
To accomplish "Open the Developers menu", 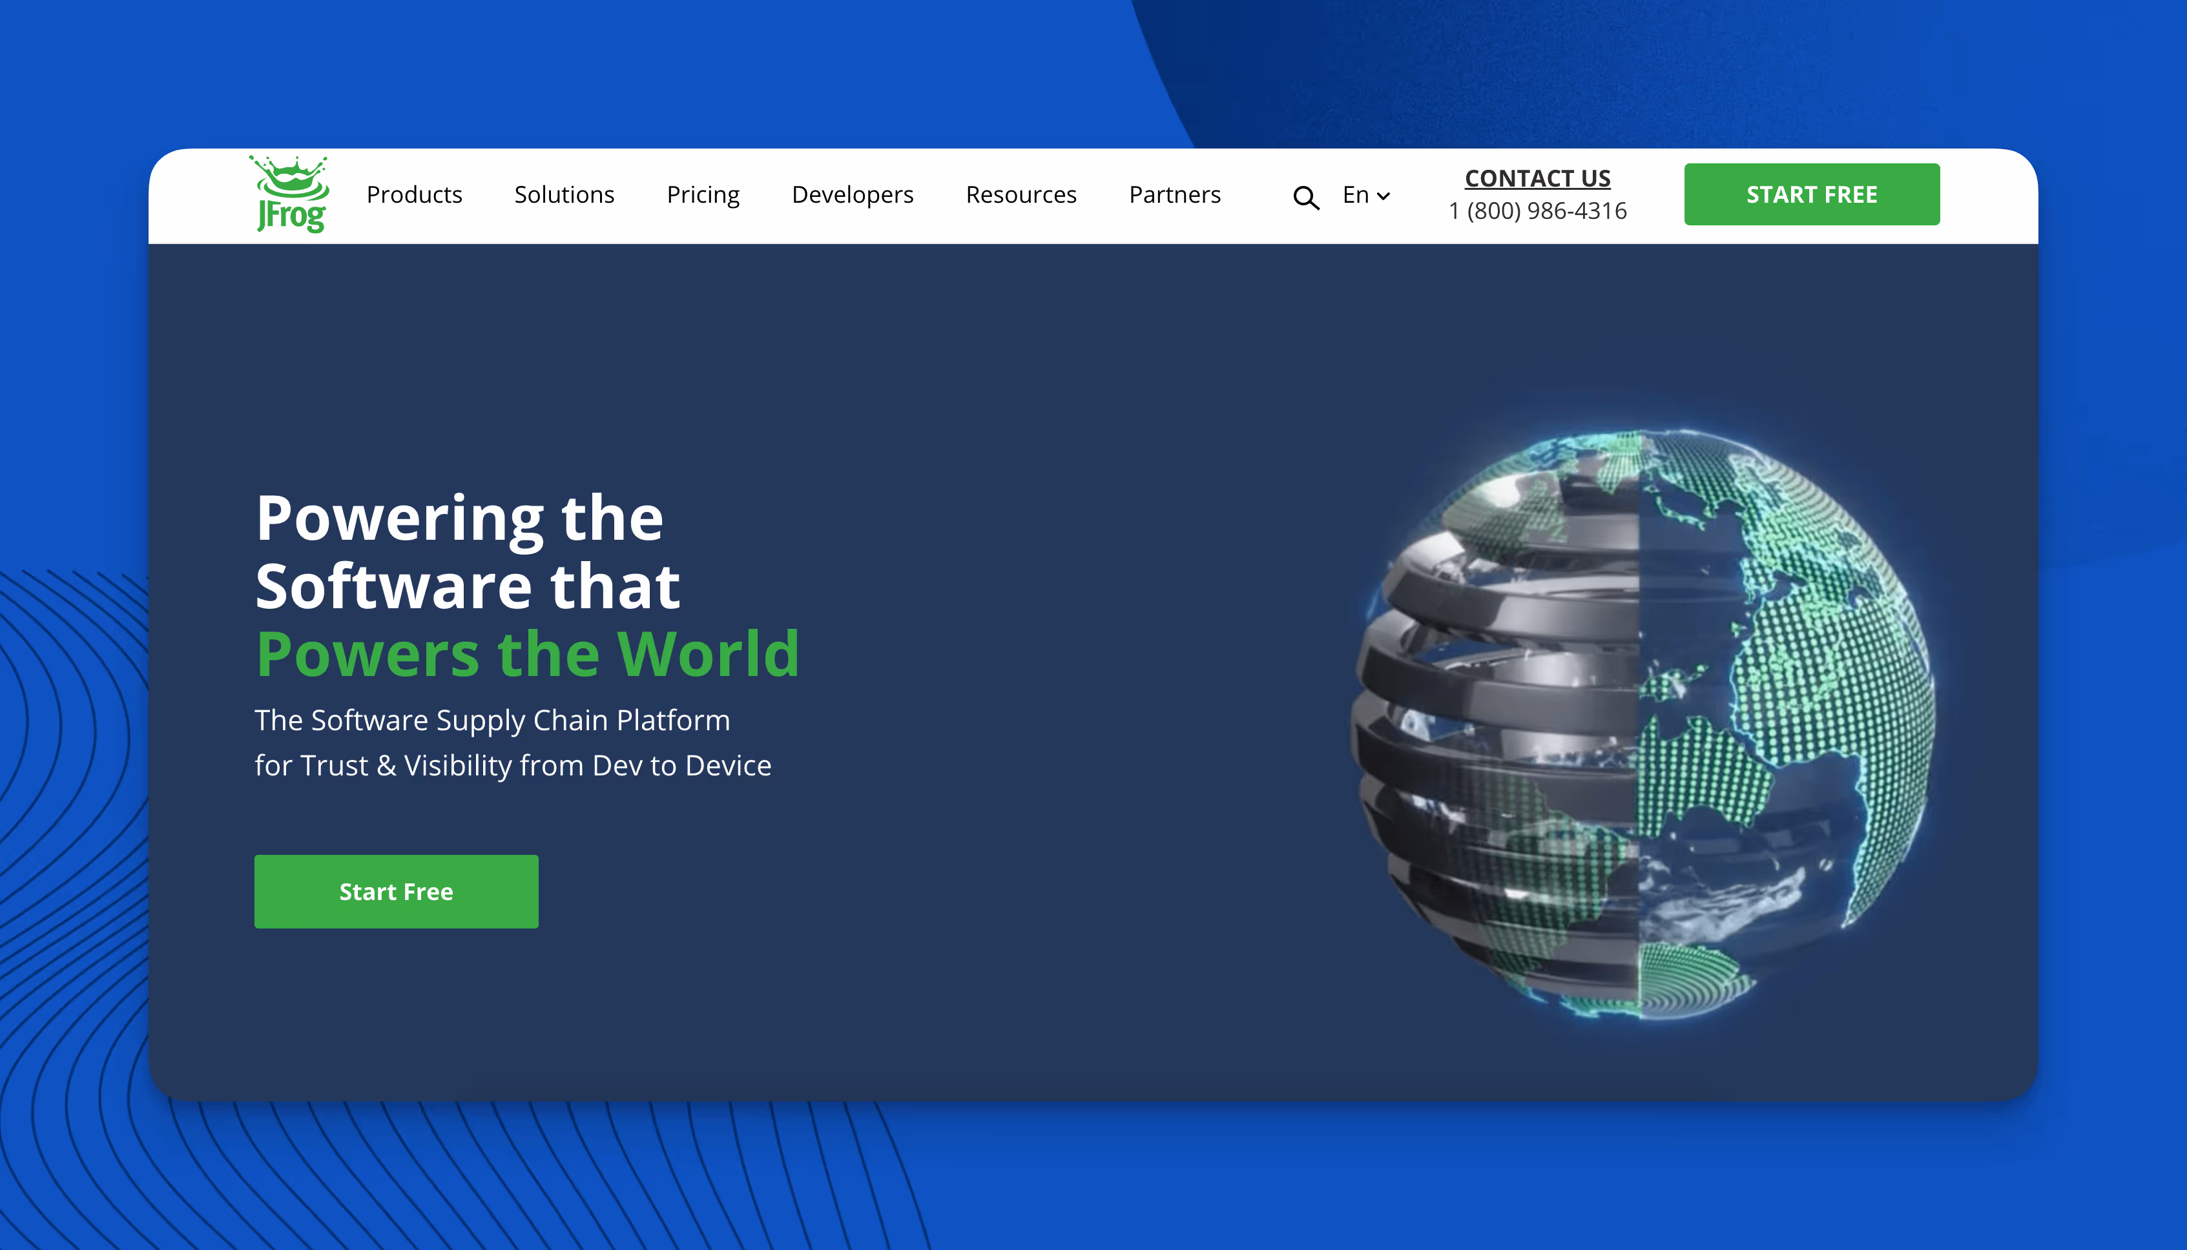I will point(852,195).
